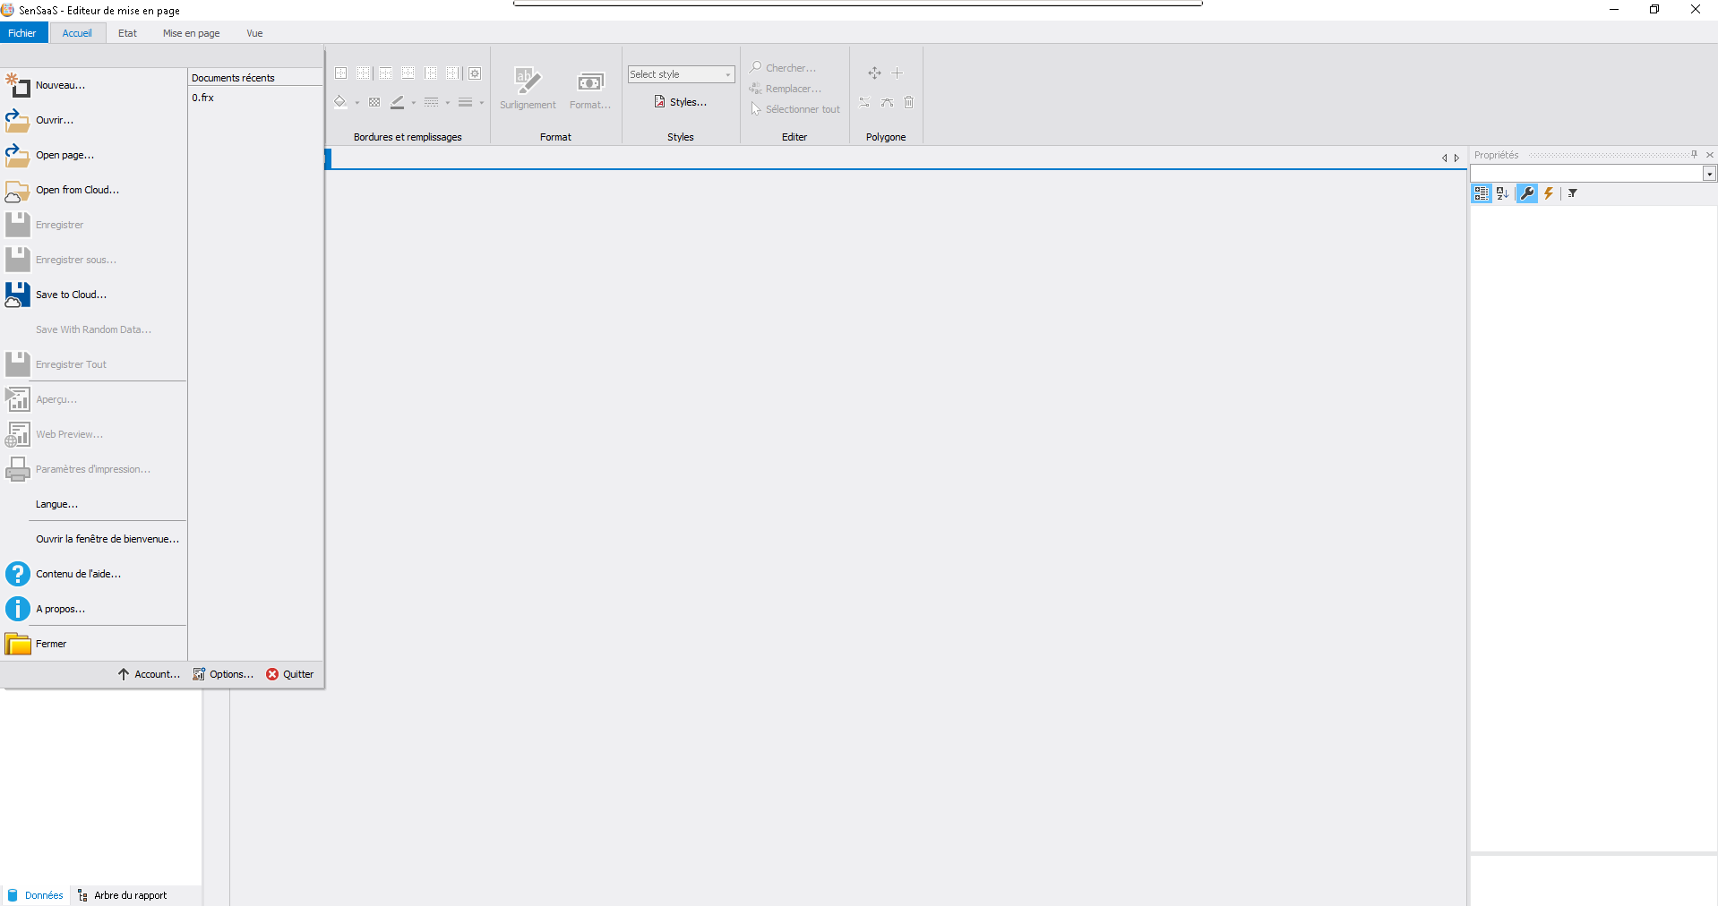The height and width of the screenshot is (906, 1718).
Task: Click the filter funnel icon in Propriétés
Action: pyautogui.click(x=1573, y=193)
